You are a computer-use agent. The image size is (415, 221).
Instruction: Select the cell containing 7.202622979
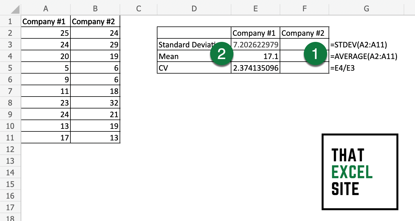click(256, 44)
